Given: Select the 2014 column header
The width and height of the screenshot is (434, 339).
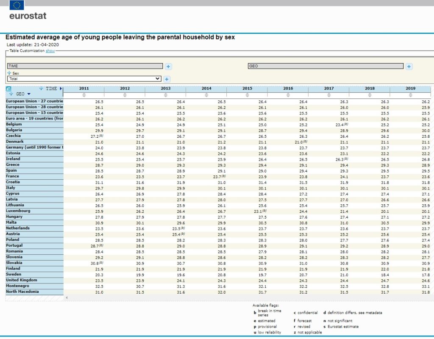Looking at the screenshot, I should (206, 89).
